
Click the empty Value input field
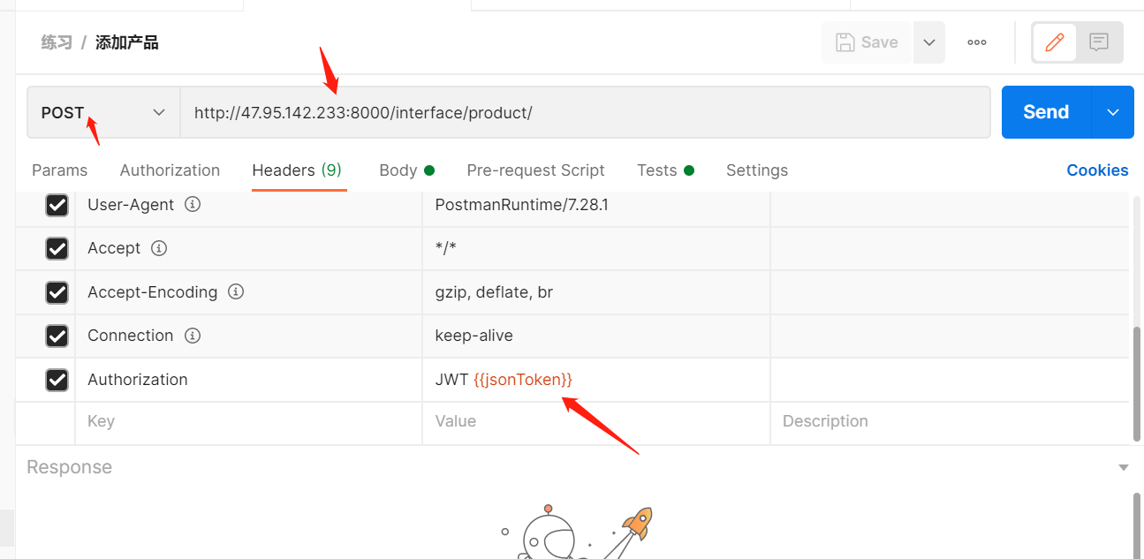pyautogui.click(x=596, y=422)
